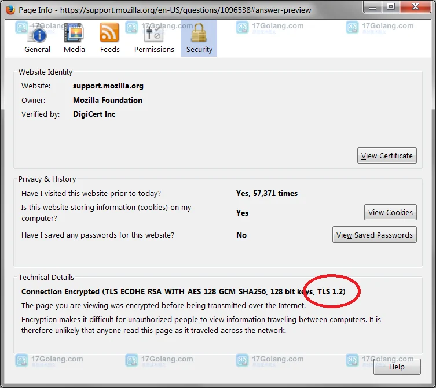Image resolution: width=436 pixels, height=388 pixels.
Task: Open View Saved Passwords
Action: (374, 235)
